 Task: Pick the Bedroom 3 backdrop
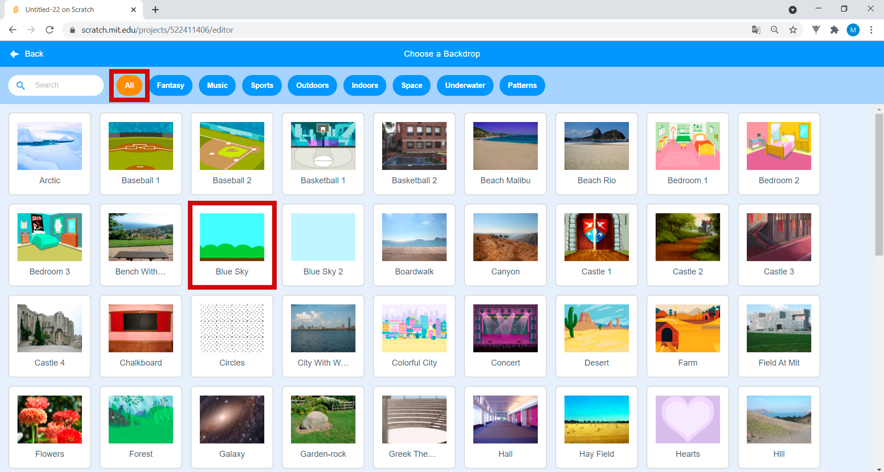(x=50, y=245)
